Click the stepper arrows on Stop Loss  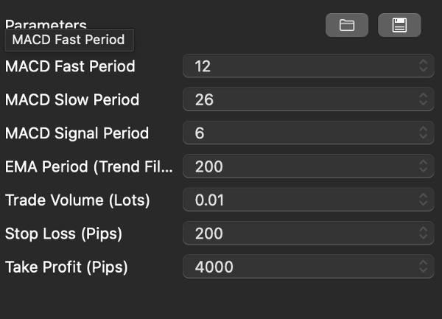pos(424,234)
